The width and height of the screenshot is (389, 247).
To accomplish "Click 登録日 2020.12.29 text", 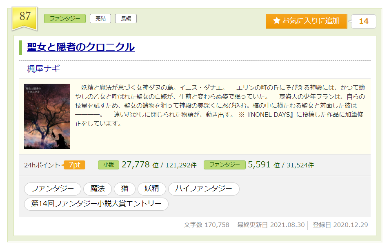I will tap(340, 225).
